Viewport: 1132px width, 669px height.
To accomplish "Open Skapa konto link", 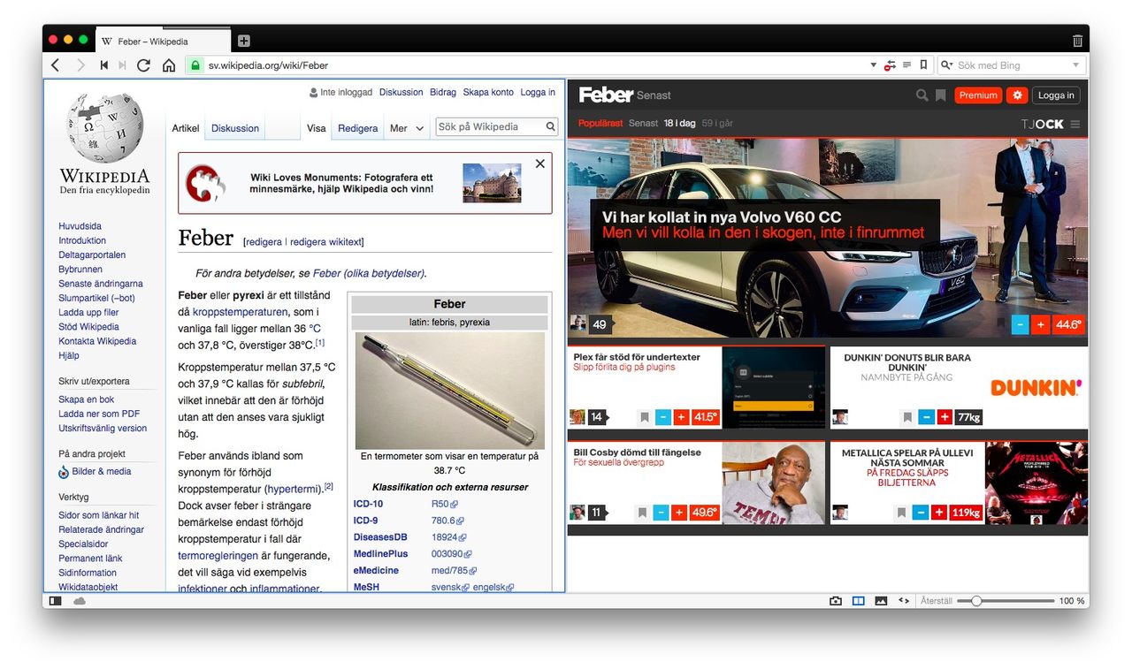I will 488,92.
